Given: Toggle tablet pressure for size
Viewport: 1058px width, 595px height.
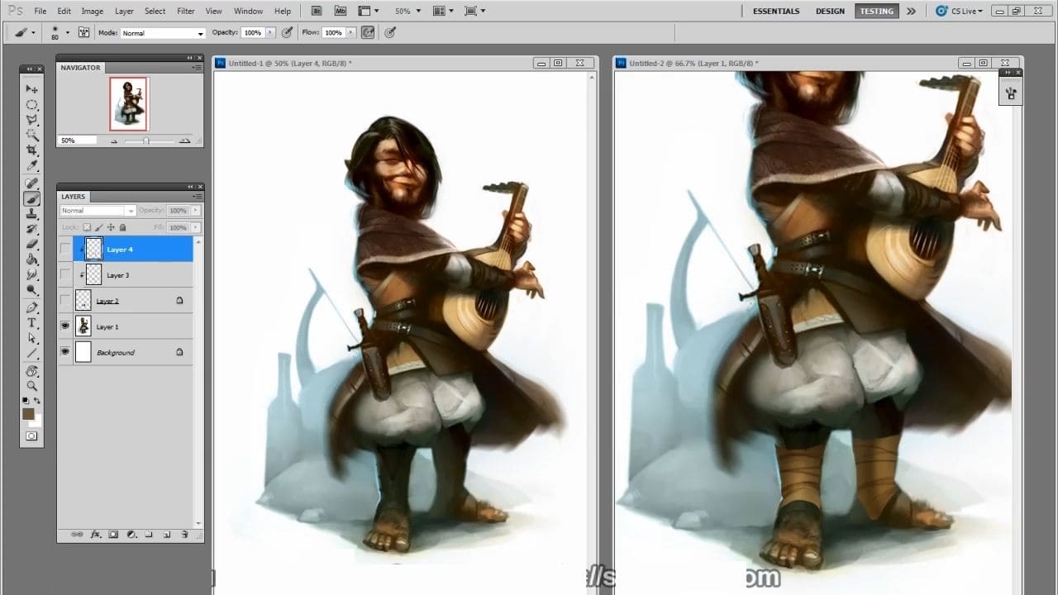Looking at the screenshot, I should point(390,33).
